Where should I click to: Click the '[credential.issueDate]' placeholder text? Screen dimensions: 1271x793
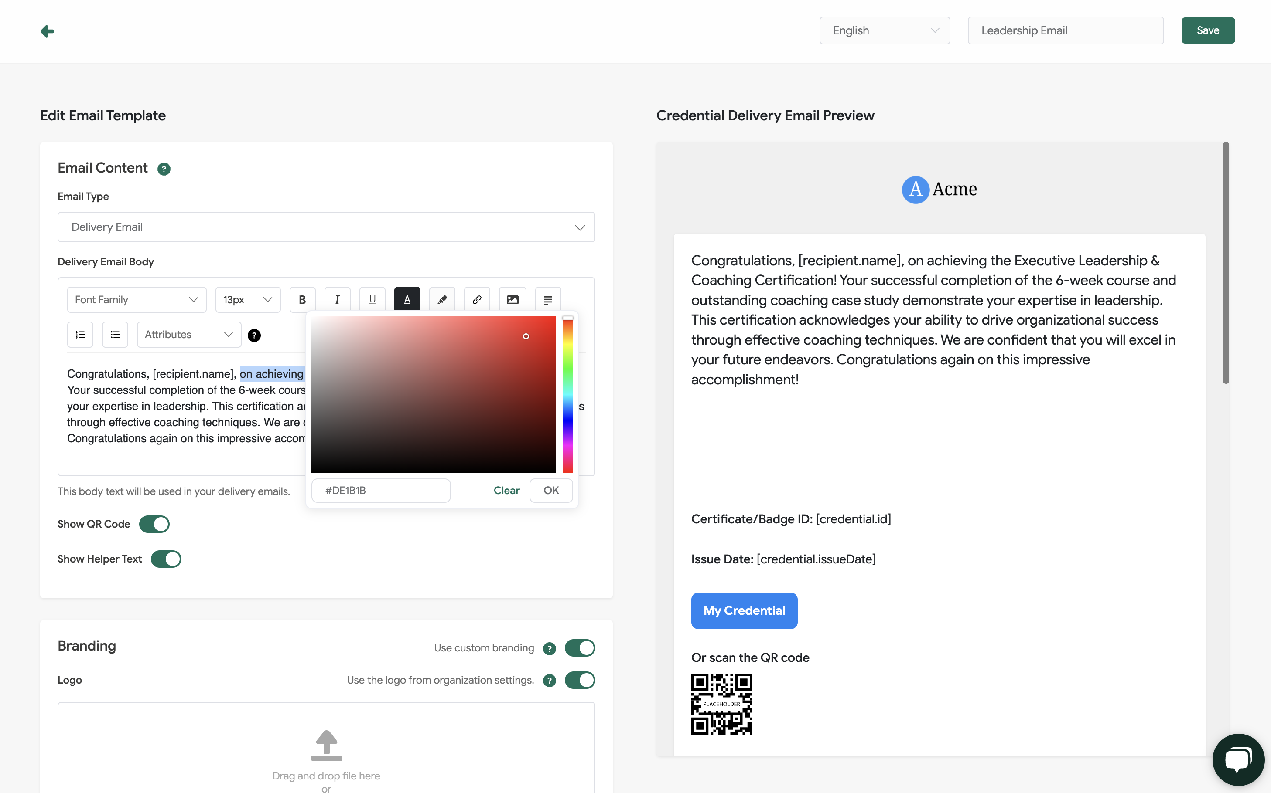(816, 559)
